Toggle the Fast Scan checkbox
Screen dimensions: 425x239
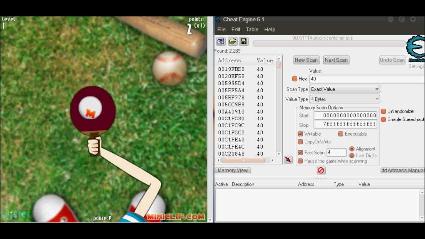coord(300,152)
